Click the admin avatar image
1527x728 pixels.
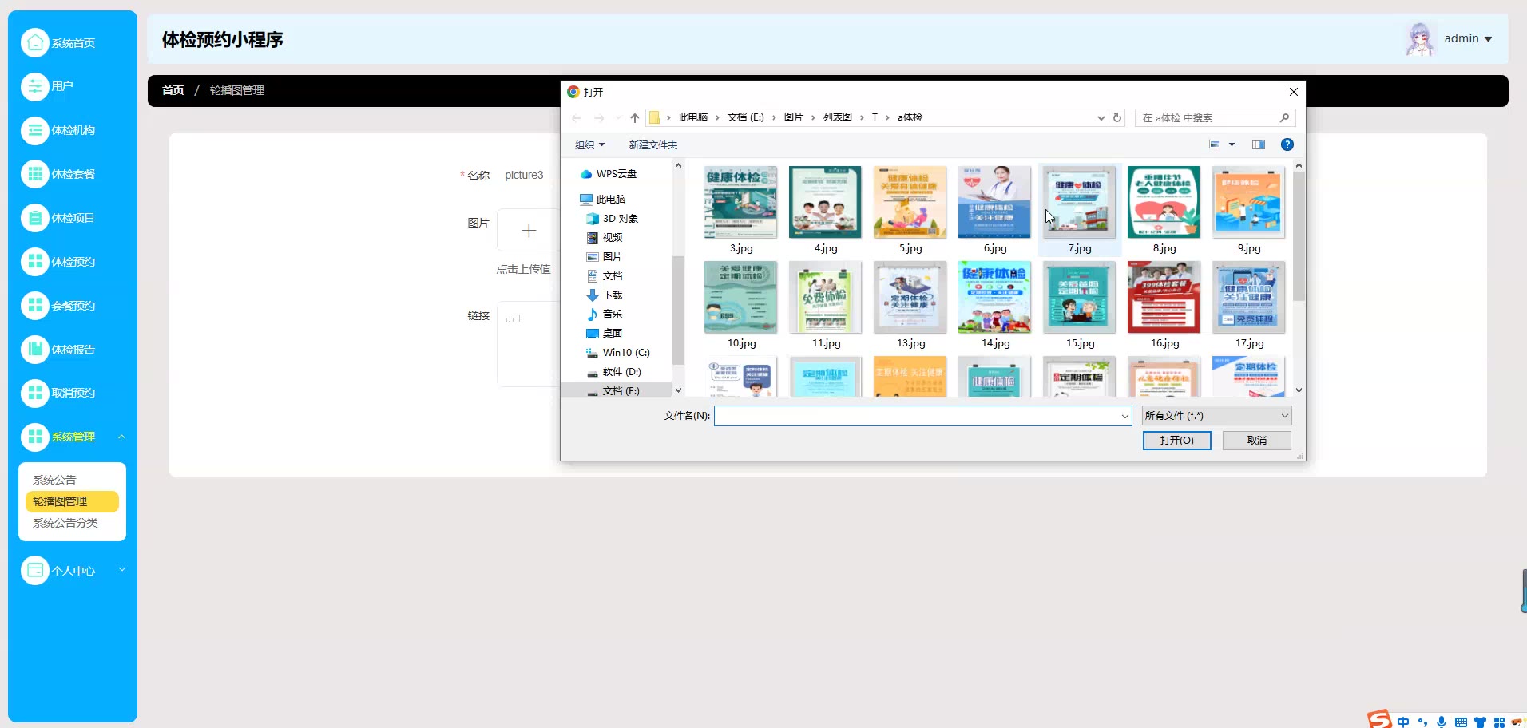pos(1419,38)
